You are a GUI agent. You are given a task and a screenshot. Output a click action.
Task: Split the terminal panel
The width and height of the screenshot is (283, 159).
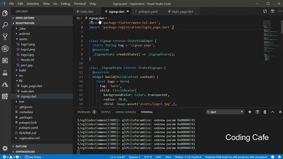tap(257, 112)
